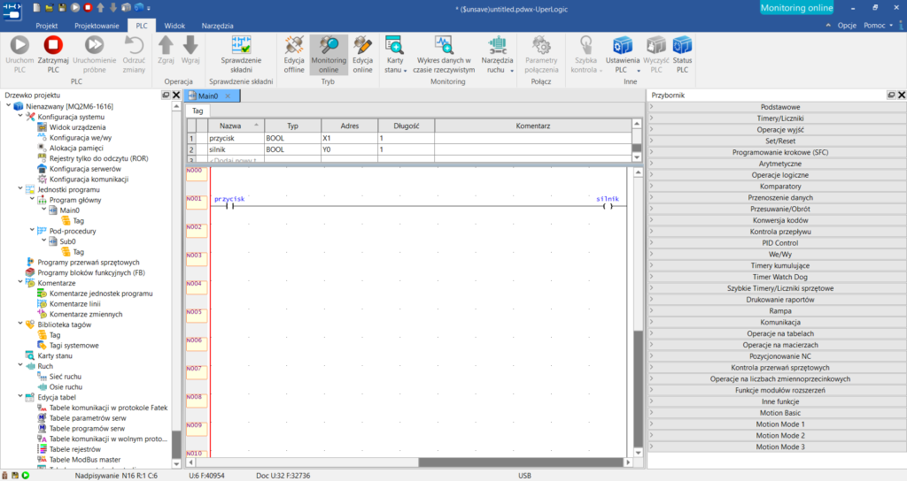Close the Drzewko projektu panel

coord(176,95)
